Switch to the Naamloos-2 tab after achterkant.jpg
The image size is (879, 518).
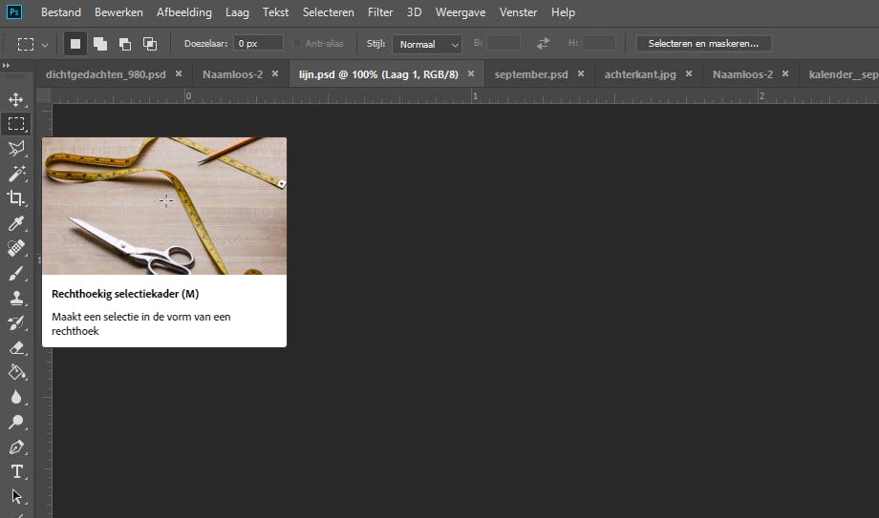click(x=742, y=73)
